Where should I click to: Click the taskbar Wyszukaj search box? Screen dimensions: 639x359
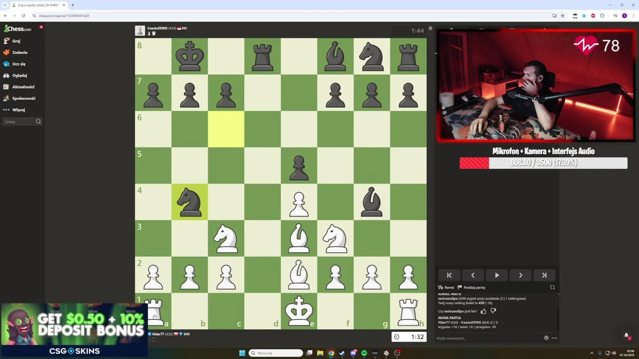tap(276, 353)
